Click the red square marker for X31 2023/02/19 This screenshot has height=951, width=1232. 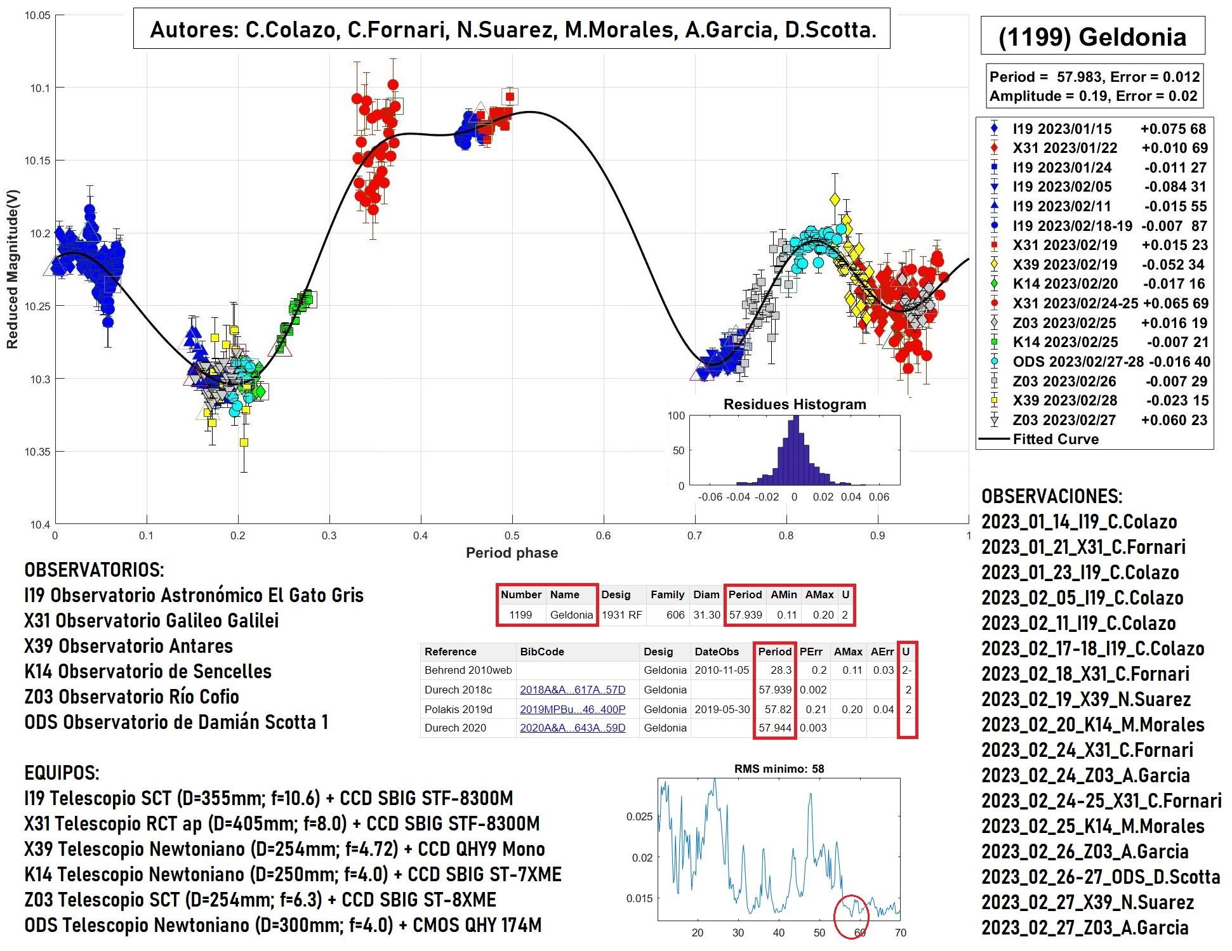(x=995, y=245)
